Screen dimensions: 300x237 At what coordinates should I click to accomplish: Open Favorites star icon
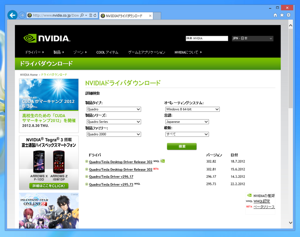click(x=282, y=15)
